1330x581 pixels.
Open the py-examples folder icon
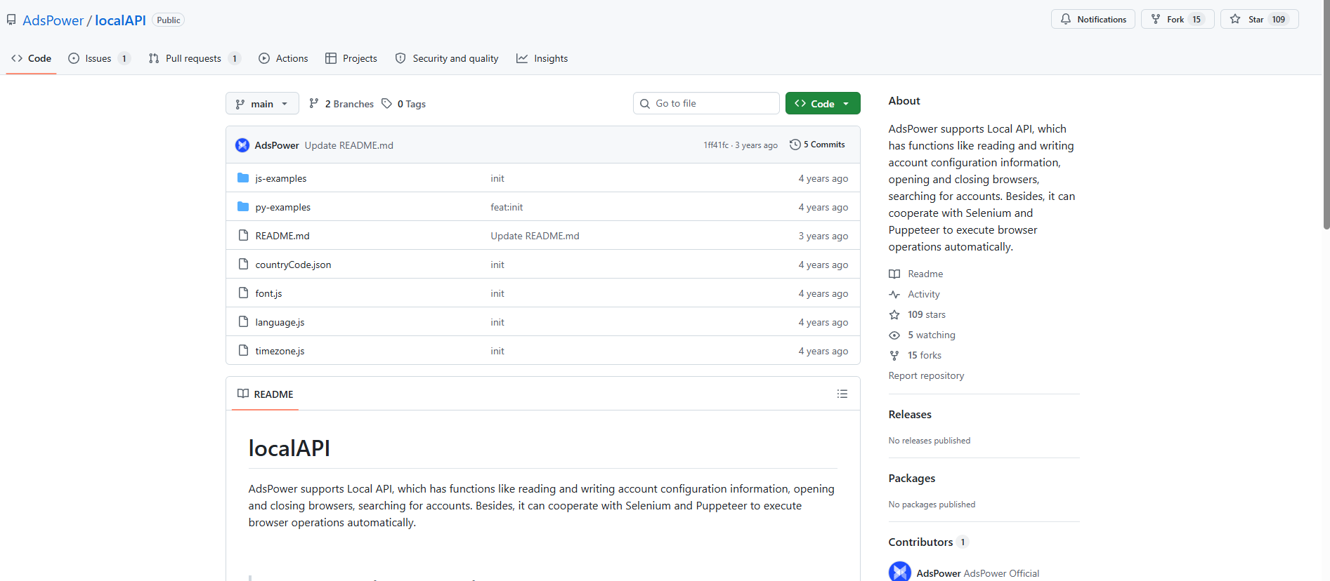click(x=243, y=207)
